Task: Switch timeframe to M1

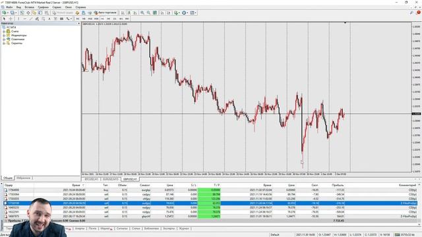Action: click(x=78, y=19)
